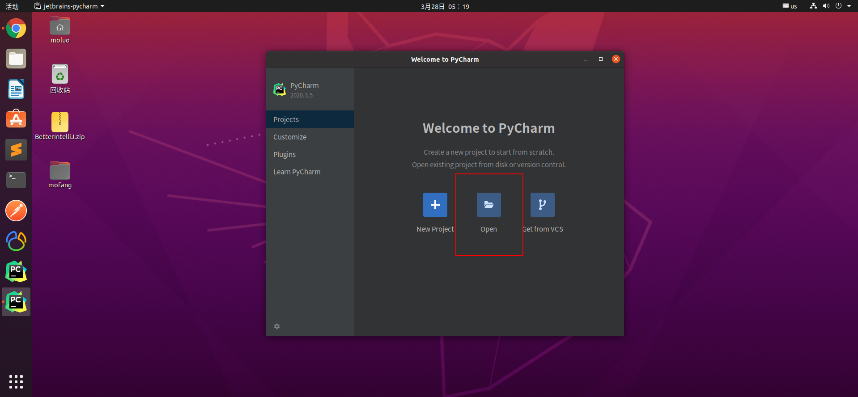Switch to the Customize tab
This screenshot has height=397, width=858.
[310, 137]
